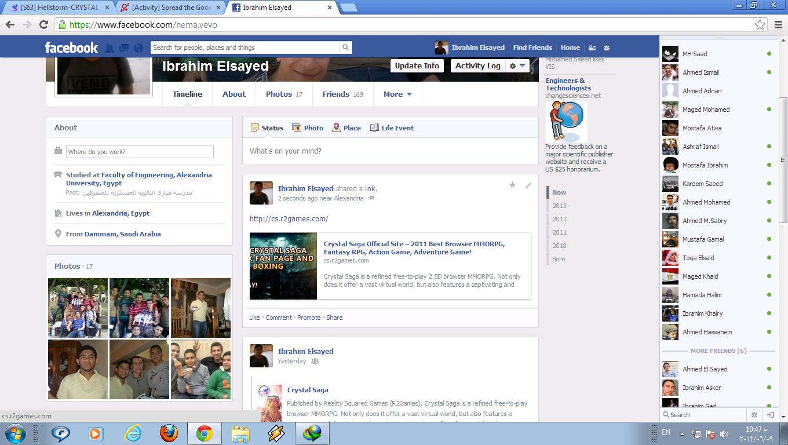Screen dimensions: 788x445
Task: Open the friend requests icon
Action: pyautogui.click(x=109, y=48)
